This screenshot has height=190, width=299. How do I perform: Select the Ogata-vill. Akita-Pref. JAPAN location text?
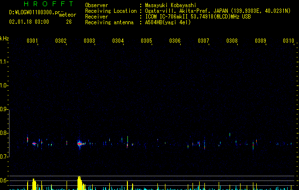[x=218, y=11]
